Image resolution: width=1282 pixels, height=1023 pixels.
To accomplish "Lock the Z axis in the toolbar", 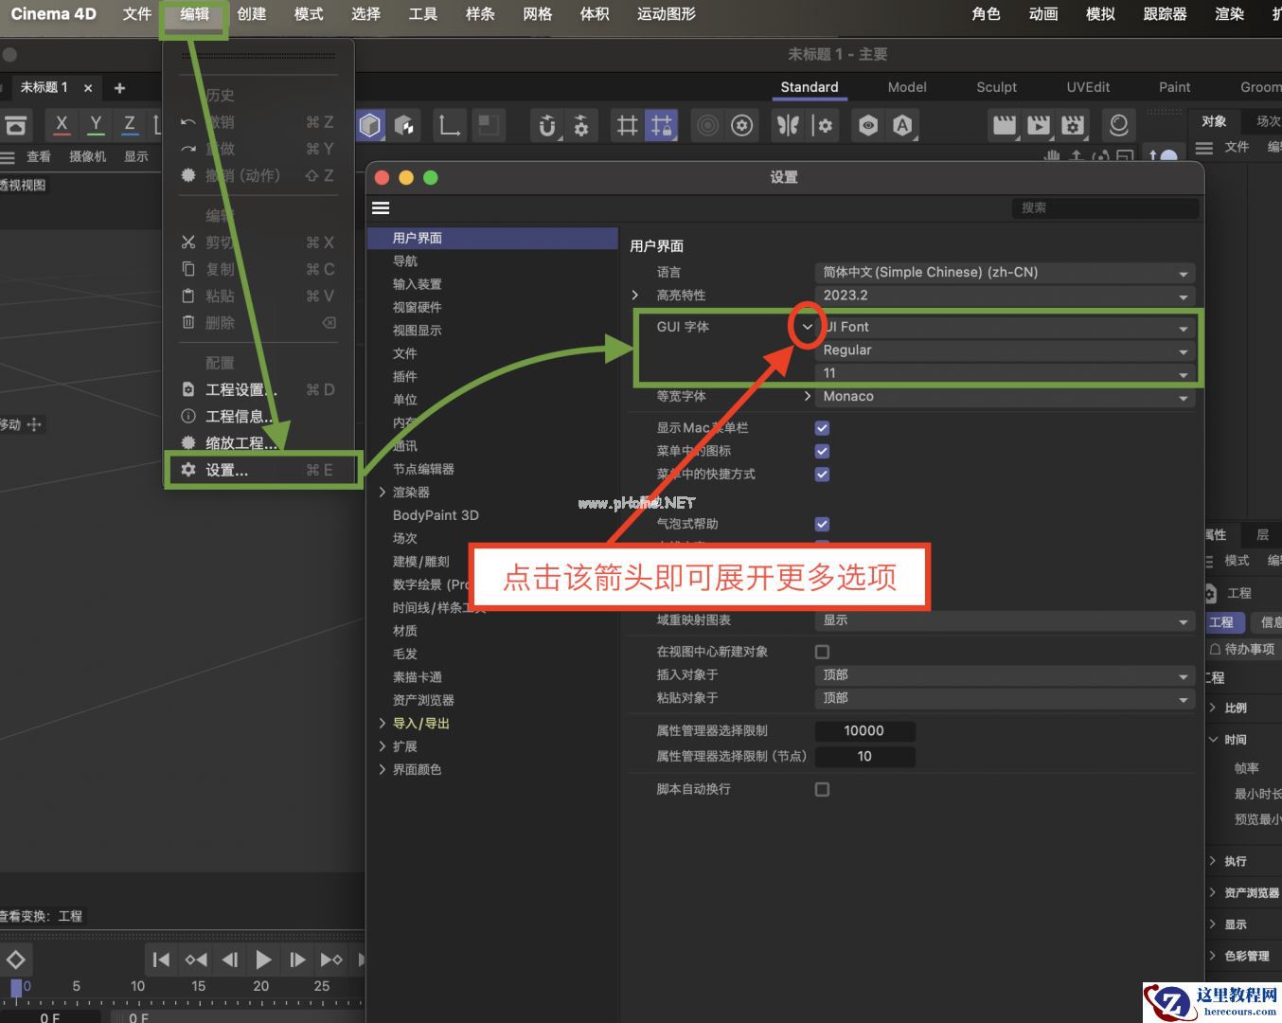I will click(130, 125).
